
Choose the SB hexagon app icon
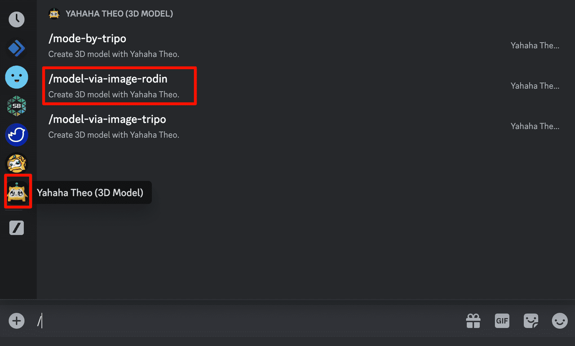click(17, 106)
